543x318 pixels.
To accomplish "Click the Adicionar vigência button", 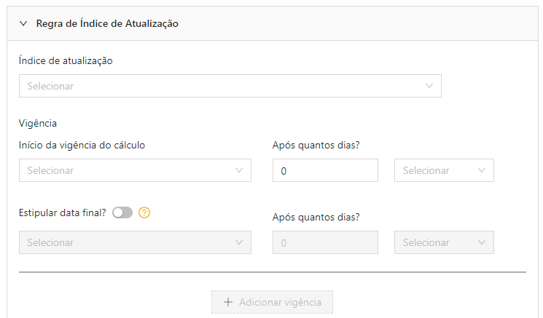I will coord(272,302).
